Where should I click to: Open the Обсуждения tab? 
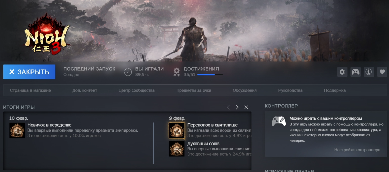pos(244,90)
